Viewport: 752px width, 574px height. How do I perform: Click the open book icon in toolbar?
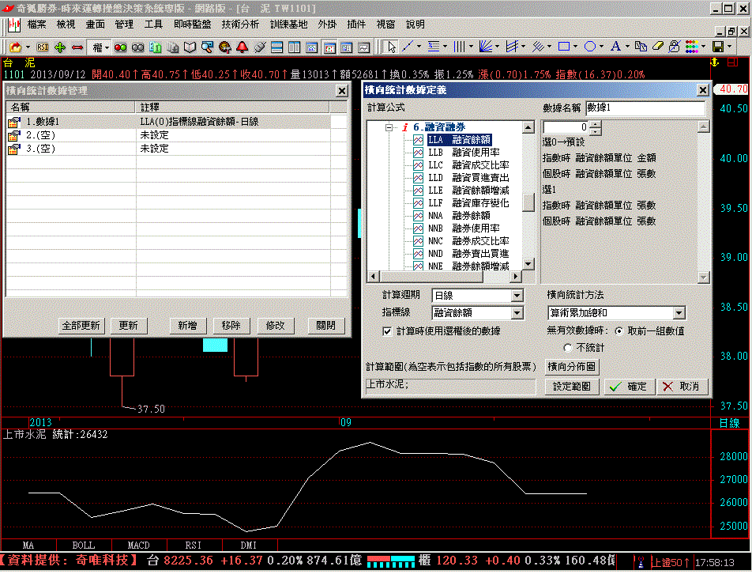coord(190,47)
